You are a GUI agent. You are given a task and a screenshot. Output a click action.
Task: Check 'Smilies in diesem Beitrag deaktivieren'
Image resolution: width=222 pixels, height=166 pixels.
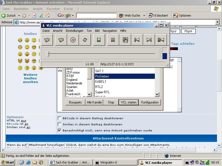click(59, 124)
